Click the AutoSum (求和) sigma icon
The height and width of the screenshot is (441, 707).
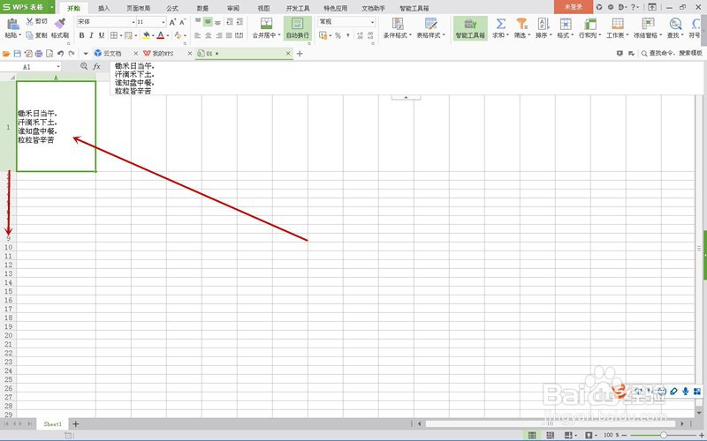point(500,24)
